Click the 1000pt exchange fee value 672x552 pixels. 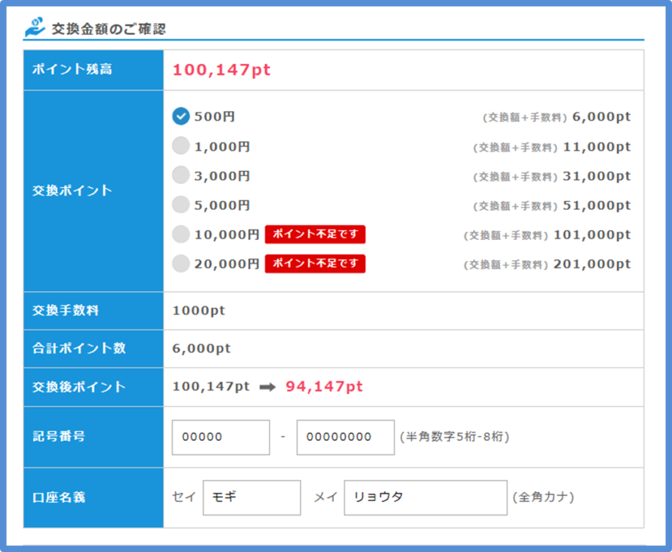[198, 310]
